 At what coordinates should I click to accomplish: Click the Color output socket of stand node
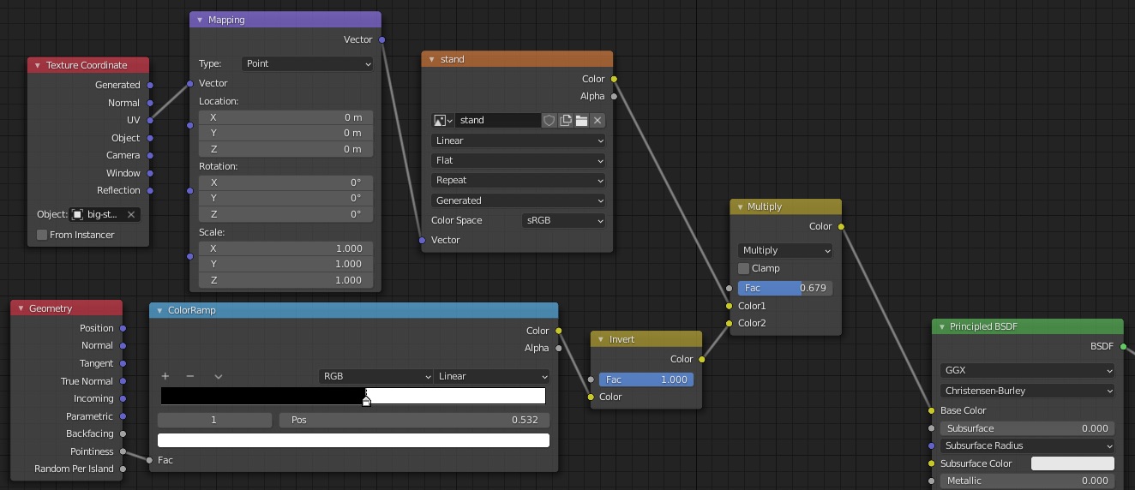(614, 79)
